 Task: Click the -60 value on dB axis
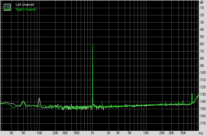(202, 44)
